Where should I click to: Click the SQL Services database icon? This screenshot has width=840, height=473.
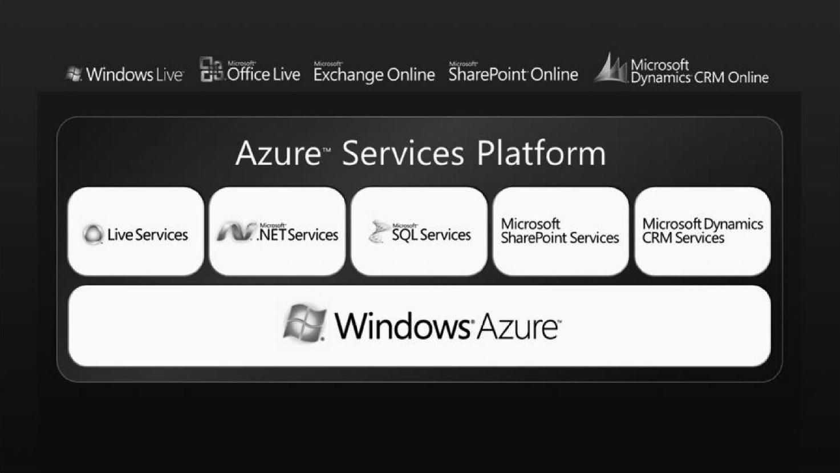click(x=379, y=232)
